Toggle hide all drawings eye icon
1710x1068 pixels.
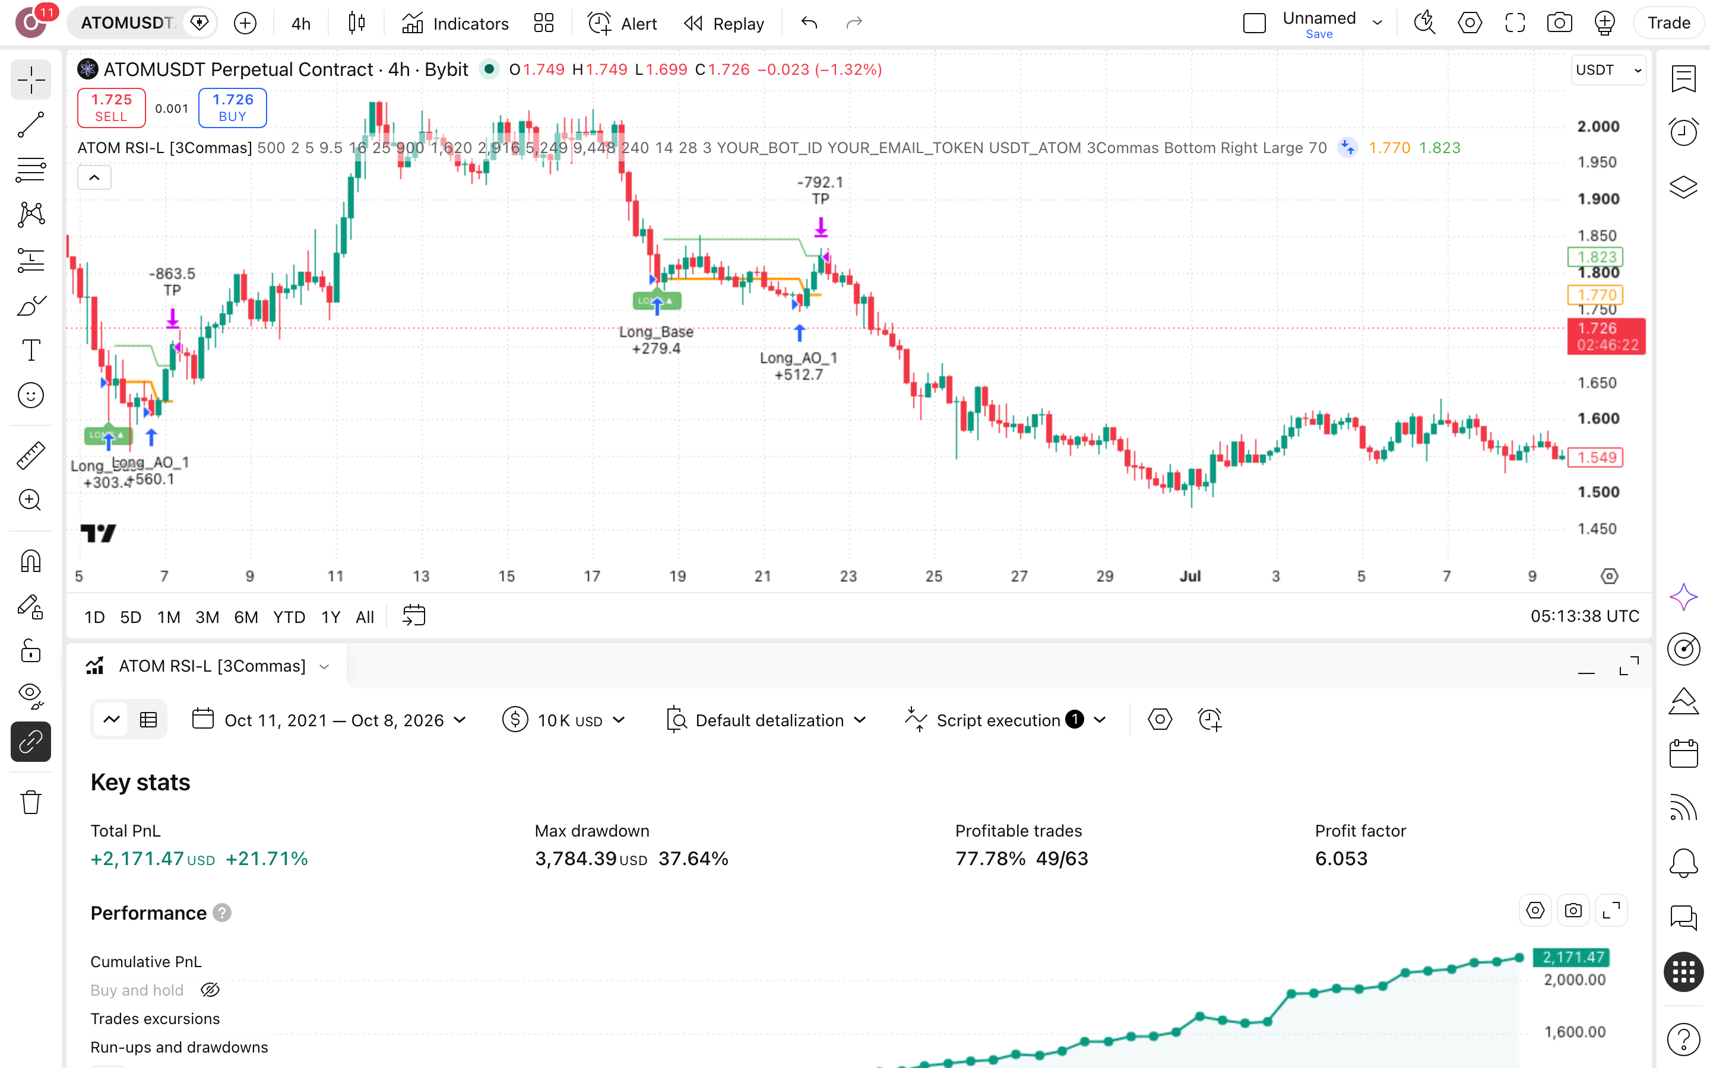(x=31, y=697)
